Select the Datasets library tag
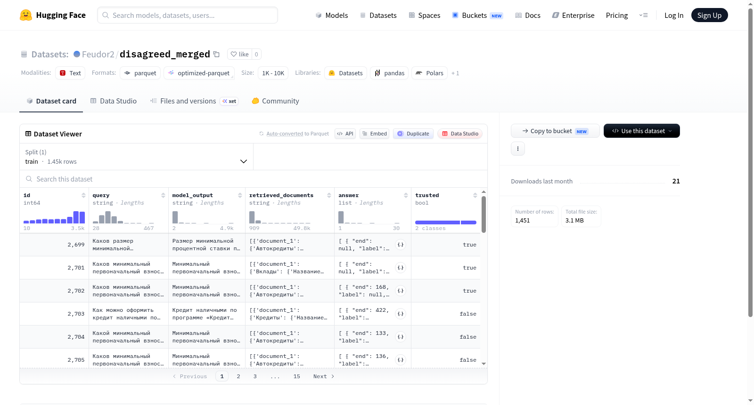This screenshot has height=405, width=754. click(x=346, y=73)
